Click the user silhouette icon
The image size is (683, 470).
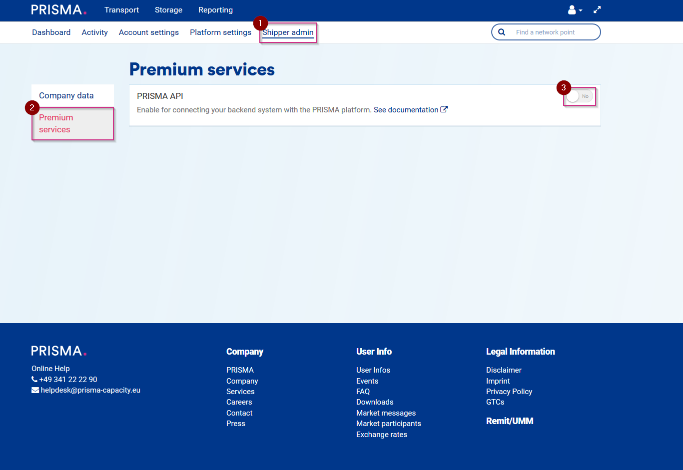pos(571,9)
